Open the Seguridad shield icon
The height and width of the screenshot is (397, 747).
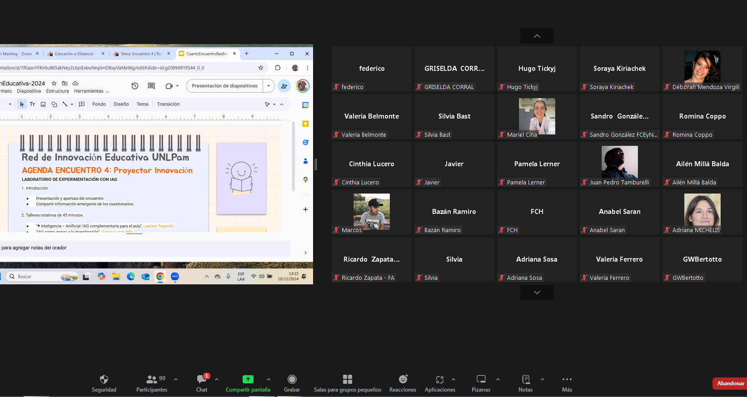(104, 379)
